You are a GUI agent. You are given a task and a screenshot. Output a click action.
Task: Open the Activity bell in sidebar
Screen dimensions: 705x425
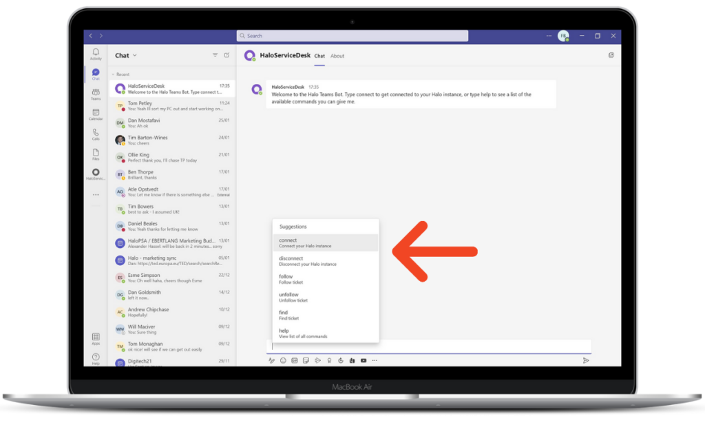click(x=96, y=54)
